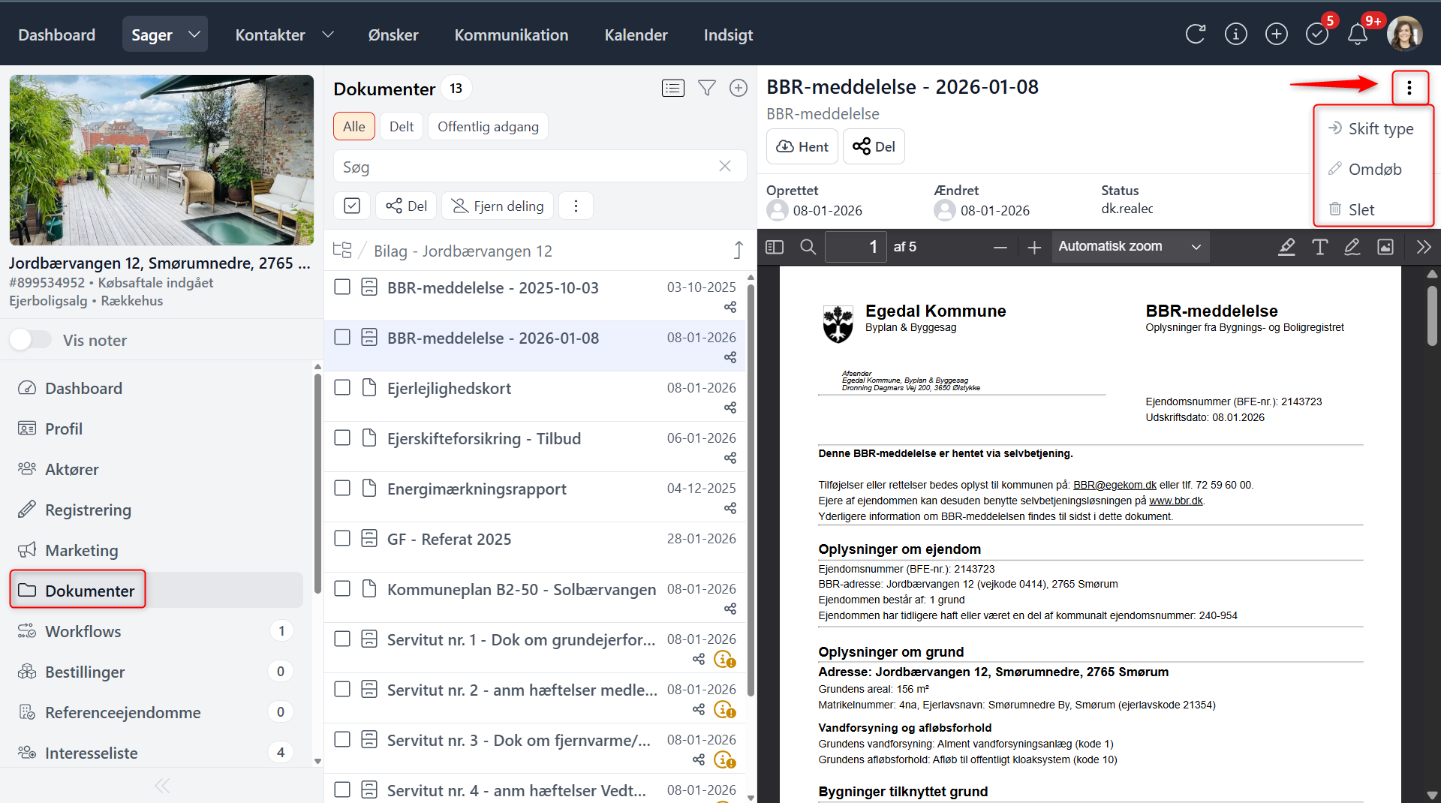1441x803 pixels.
Task: Tick the Energimærkningsrapport checkbox
Action: click(x=342, y=489)
